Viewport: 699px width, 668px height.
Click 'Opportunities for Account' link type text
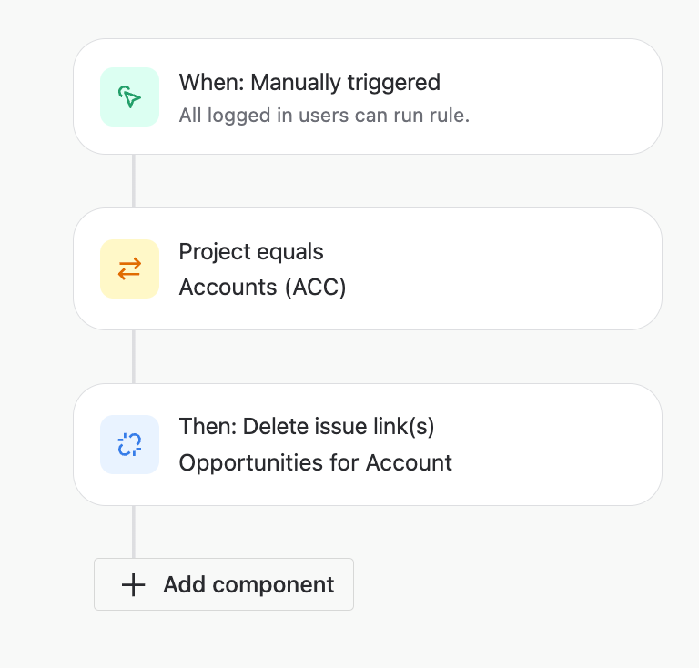[315, 462]
